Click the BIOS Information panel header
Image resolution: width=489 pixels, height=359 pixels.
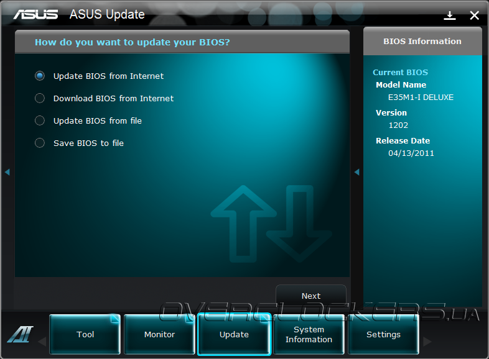(422, 41)
